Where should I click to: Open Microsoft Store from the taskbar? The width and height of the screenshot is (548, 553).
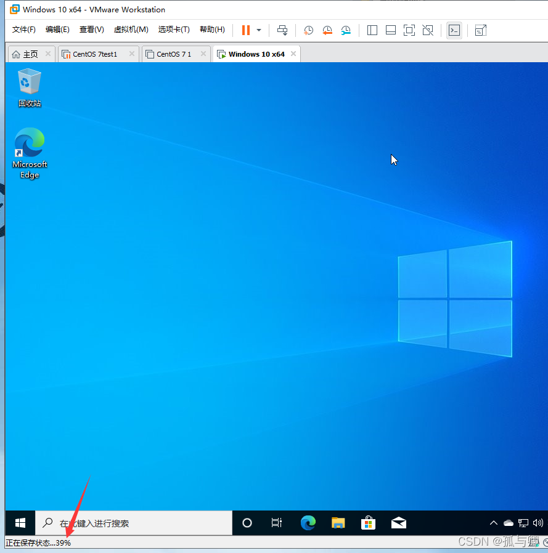[x=368, y=523]
